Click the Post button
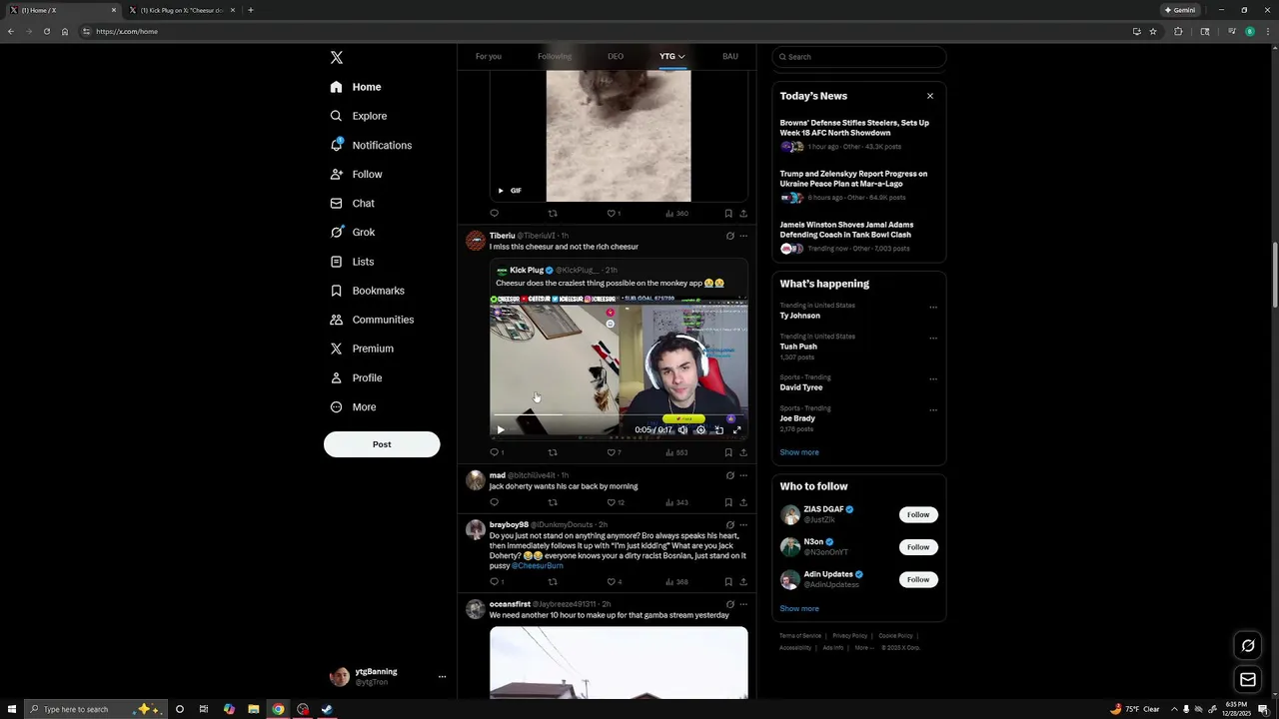Image resolution: width=1279 pixels, height=719 pixels. [x=382, y=444]
